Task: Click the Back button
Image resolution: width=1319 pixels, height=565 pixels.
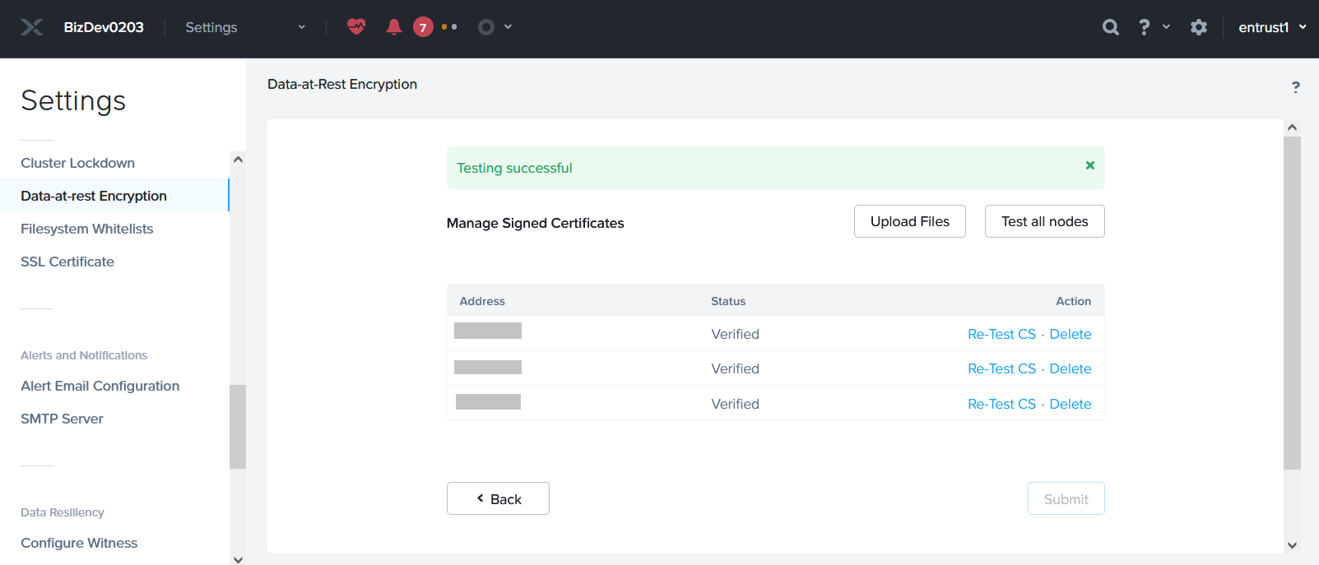Action: (498, 498)
